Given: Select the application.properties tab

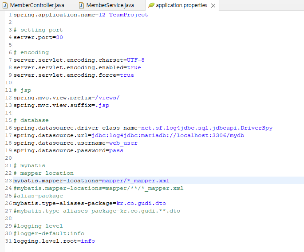Looking at the screenshot, I should coord(182,5).
